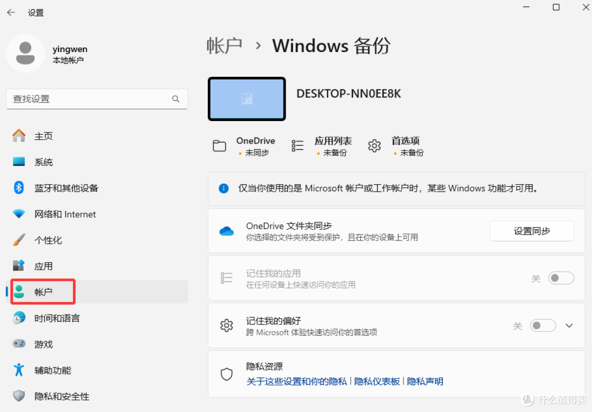Click the 首选项 未备份 status text
Screen dimensions: 592x412
click(x=412, y=152)
